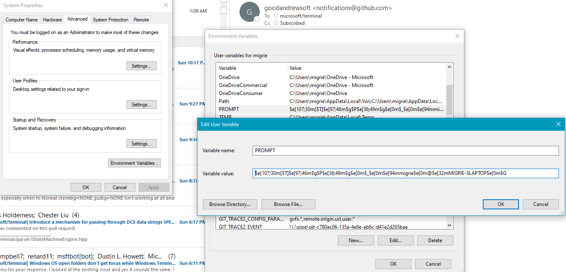Select GIT_TRACE2_EVENT system variable row
The image size is (566, 272).
coord(331,227)
